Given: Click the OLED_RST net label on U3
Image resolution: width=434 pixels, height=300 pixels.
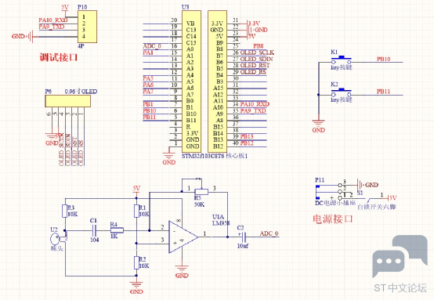Looking at the screenshot, I should tap(255, 66).
